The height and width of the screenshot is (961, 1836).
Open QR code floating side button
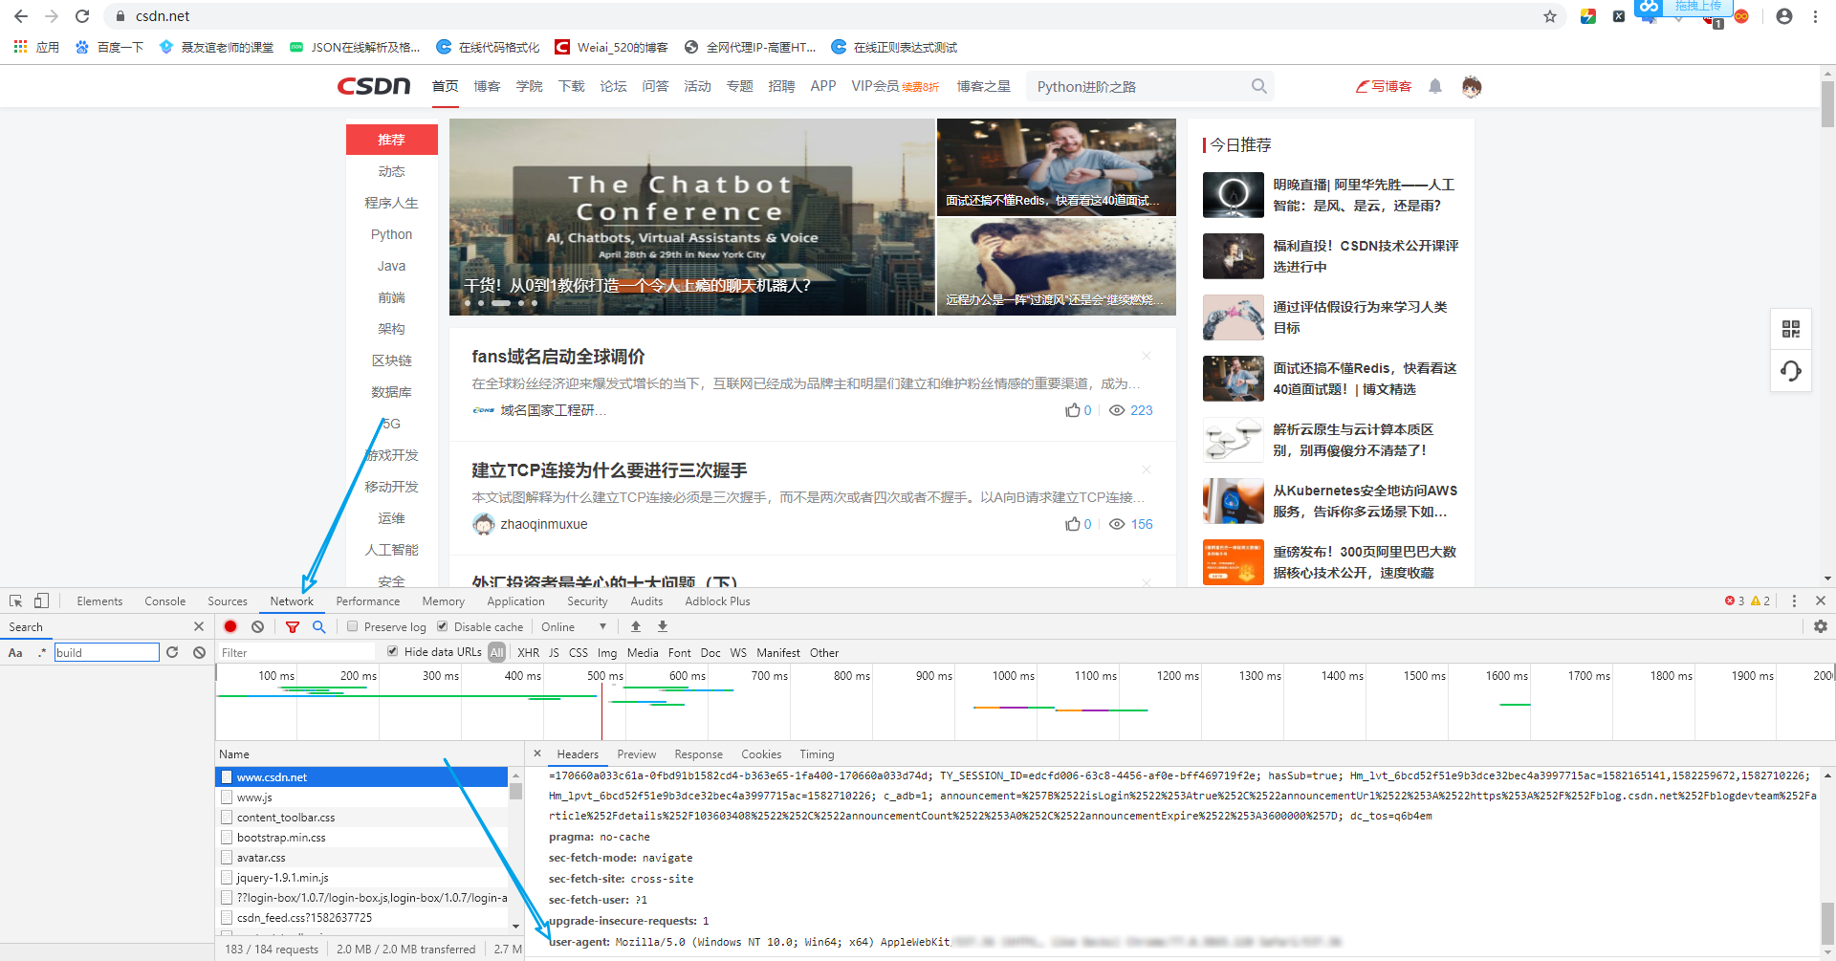click(1791, 329)
